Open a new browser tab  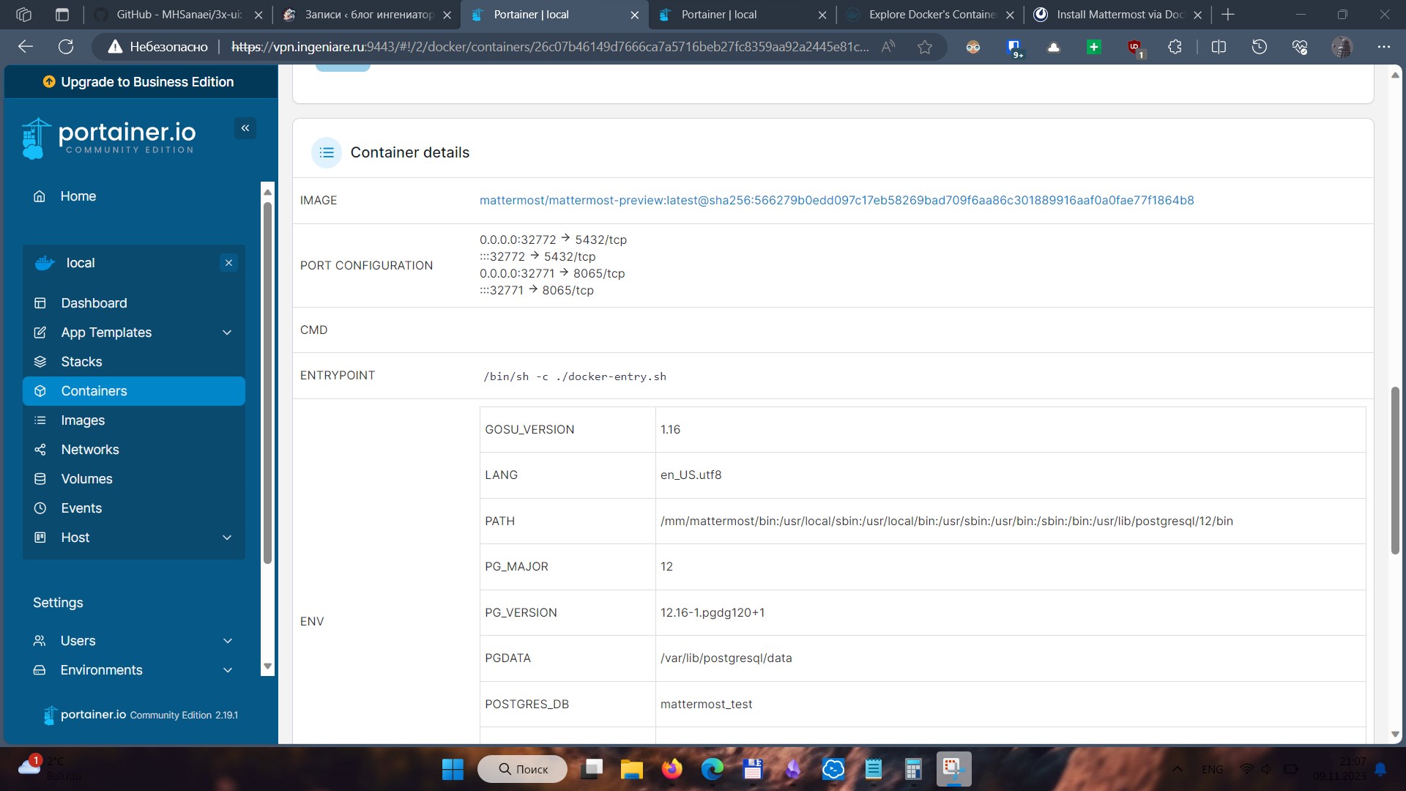pos(1228,15)
